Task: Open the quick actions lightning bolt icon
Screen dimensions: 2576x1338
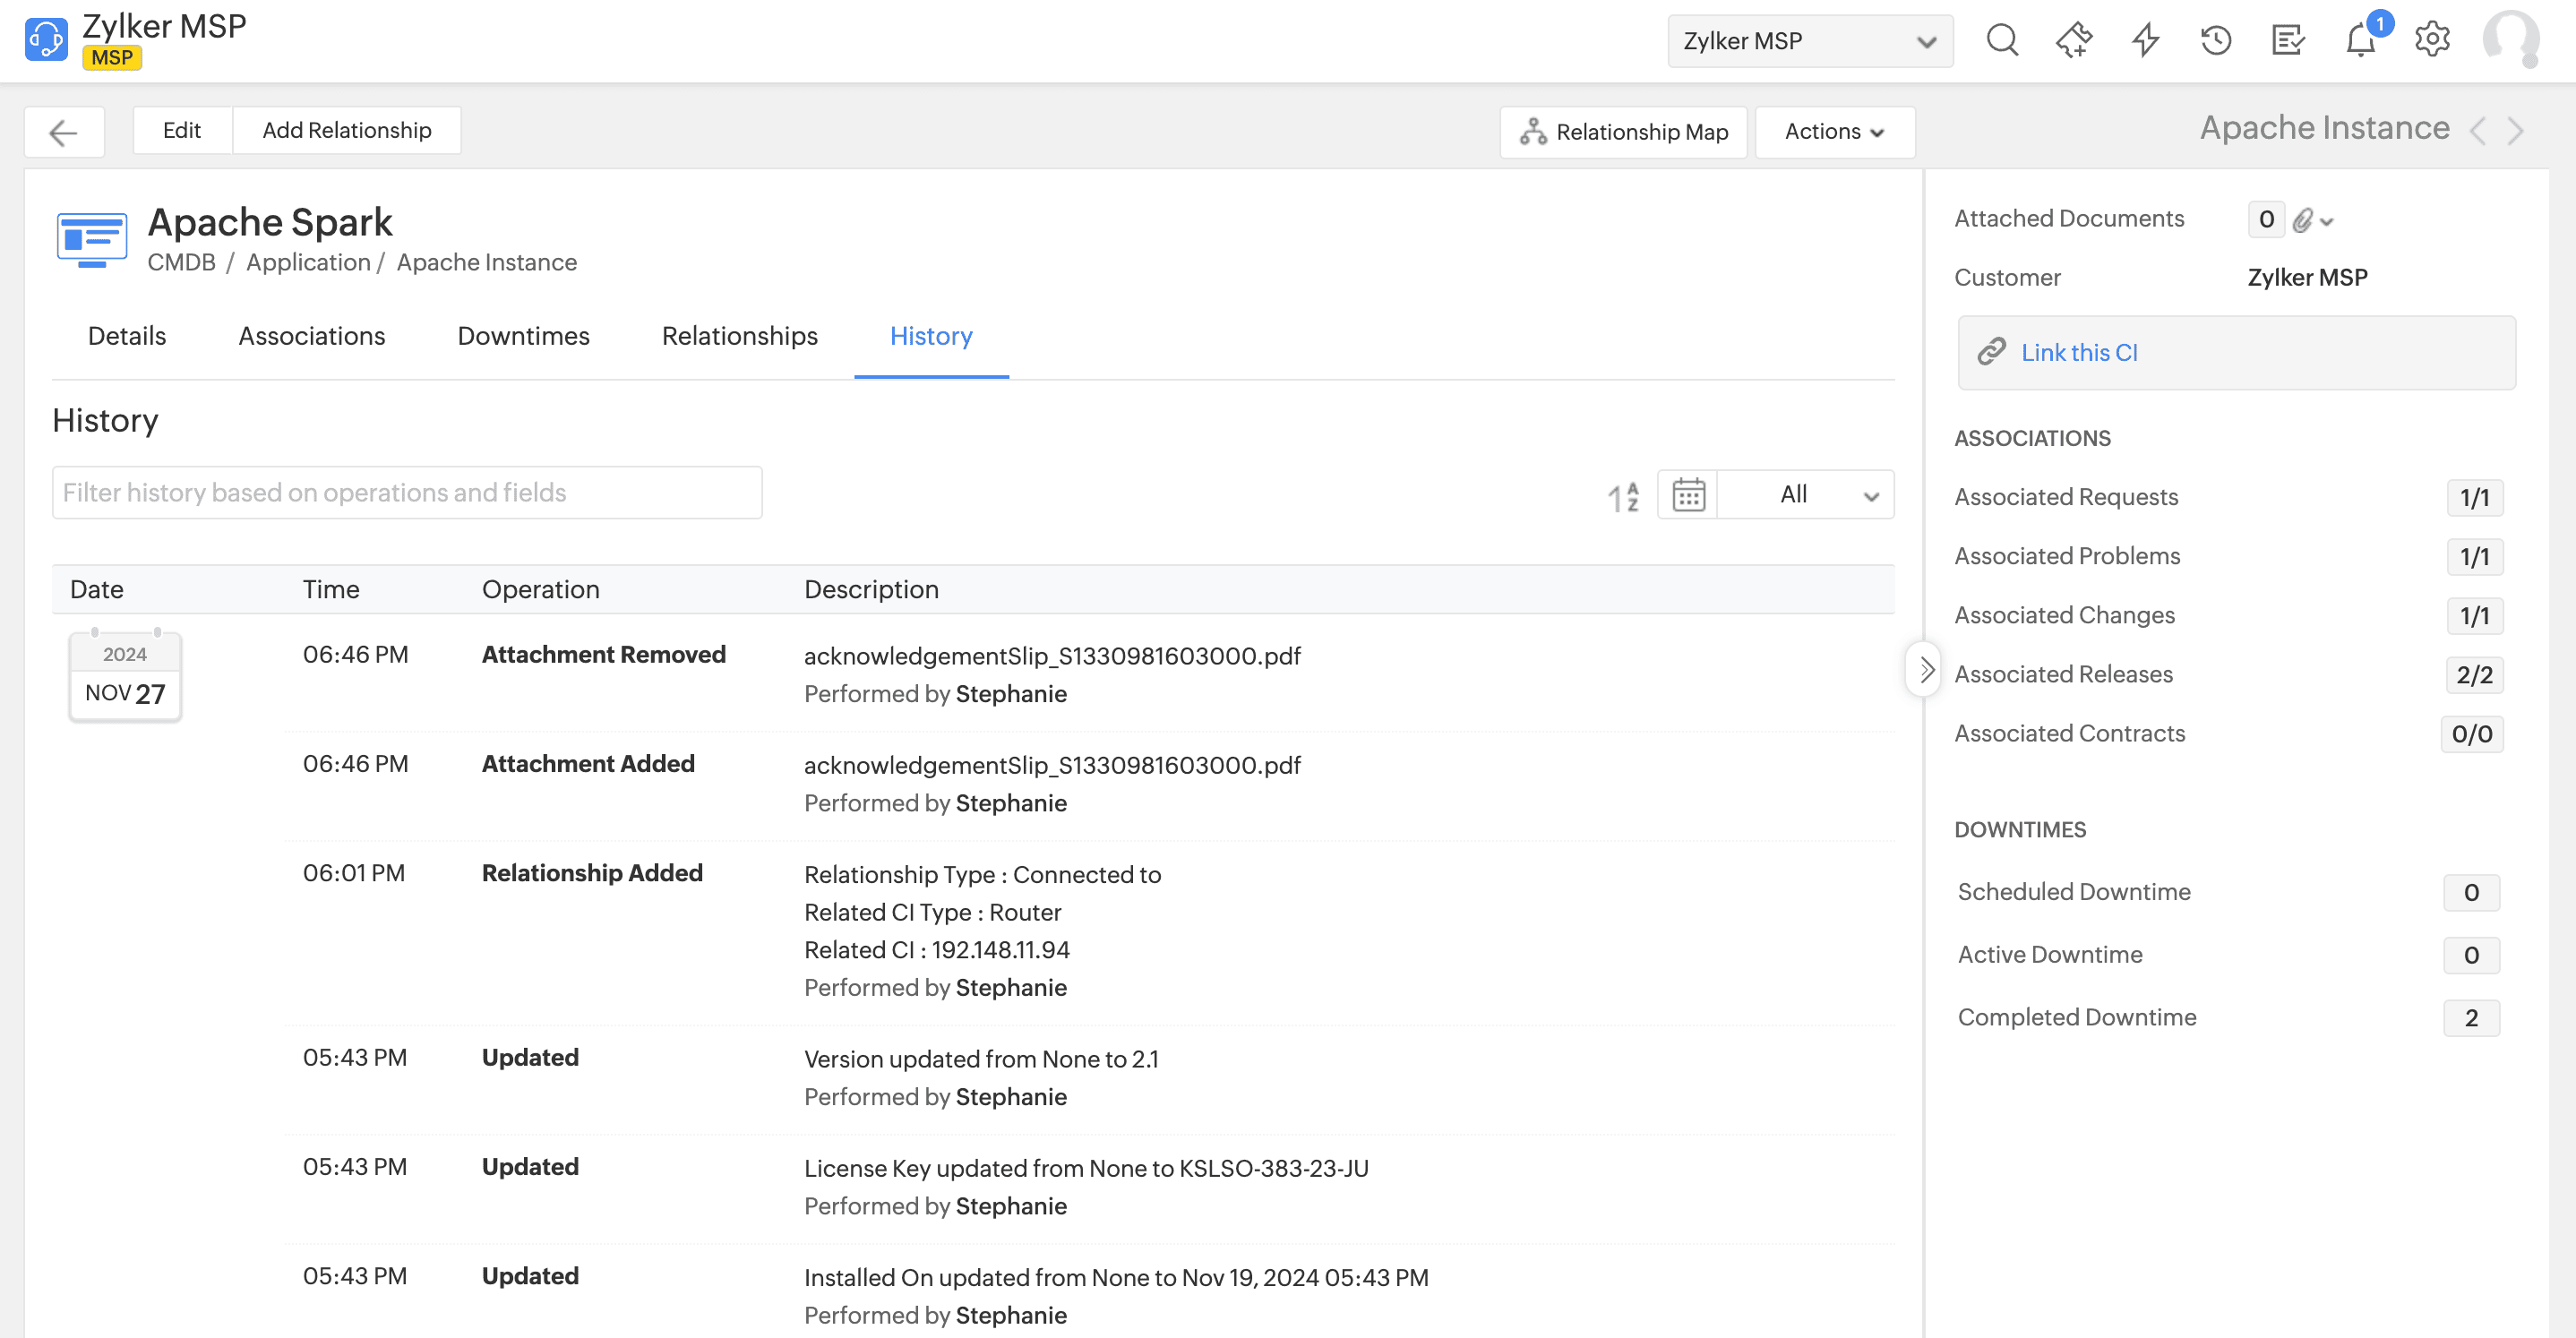Action: click(x=2144, y=40)
